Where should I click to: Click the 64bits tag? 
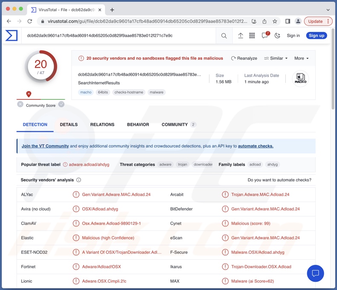coord(103,92)
